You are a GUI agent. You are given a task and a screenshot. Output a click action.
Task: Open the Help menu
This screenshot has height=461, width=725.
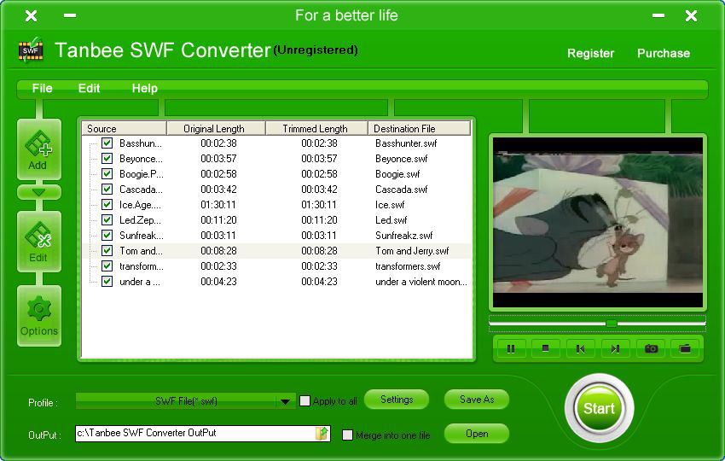pyautogui.click(x=145, y=89)
